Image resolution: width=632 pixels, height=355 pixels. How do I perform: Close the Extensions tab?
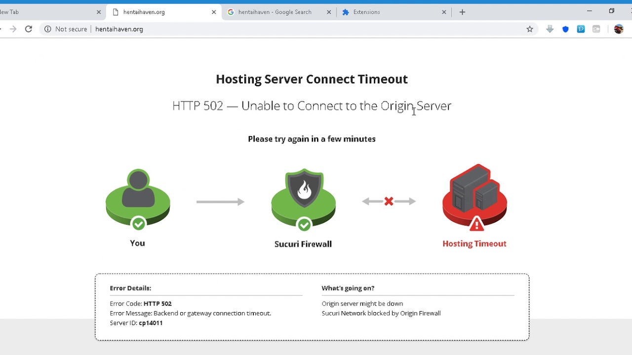[x=444, y=12]
